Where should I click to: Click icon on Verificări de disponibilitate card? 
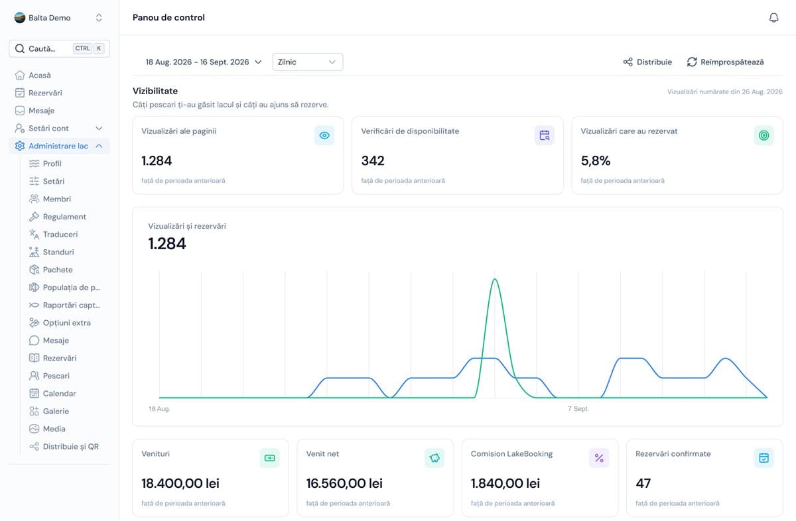[545, 135]
